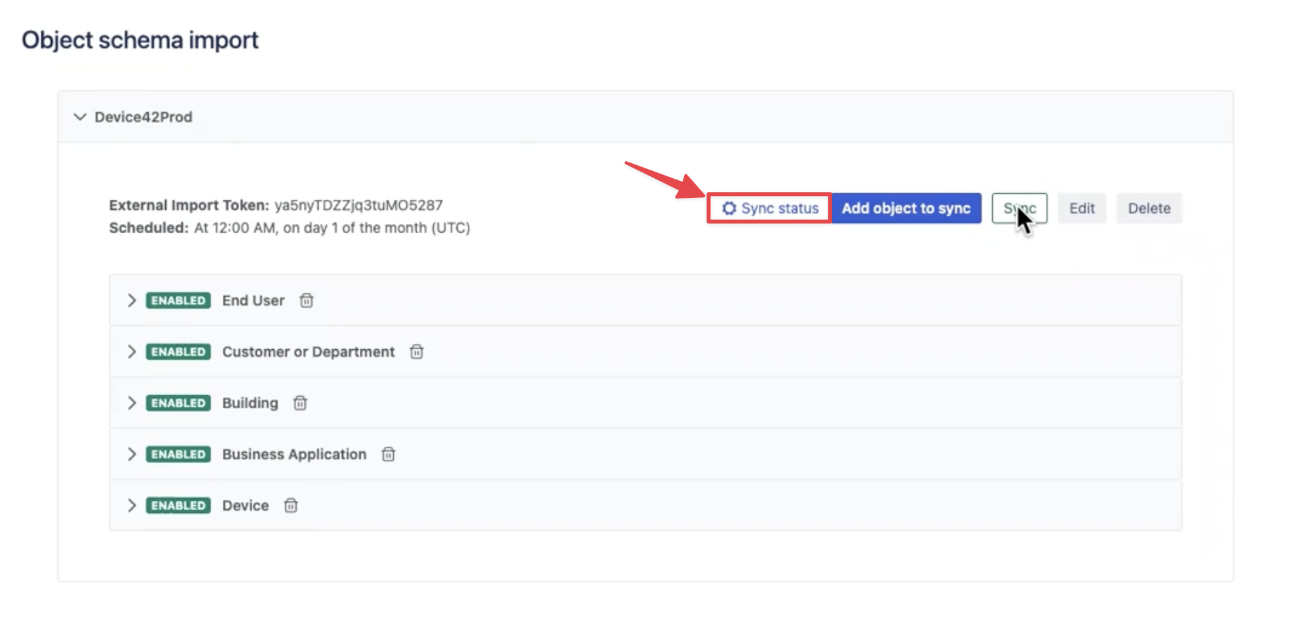Viewport: 1300px width, 625px height.
Task: Remove the Building object via trash icon
Action: click(x=300, y=403)
